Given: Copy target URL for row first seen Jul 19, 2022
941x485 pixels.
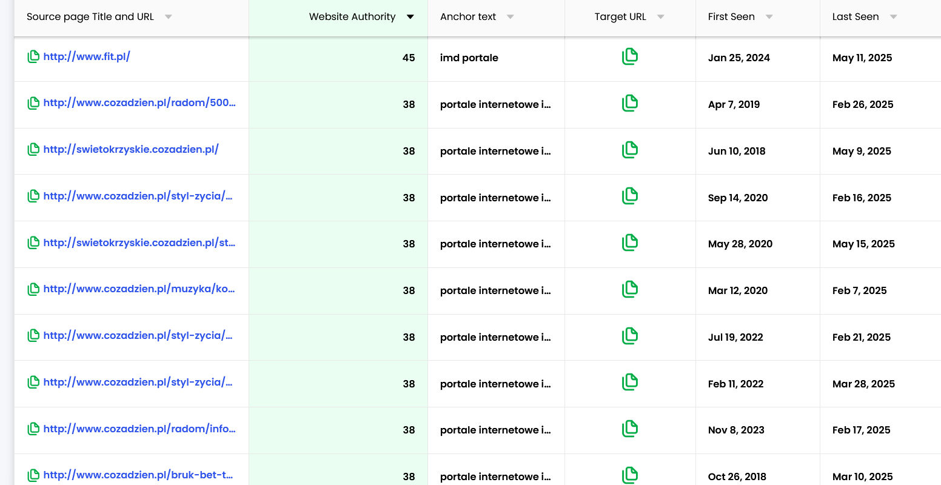Looking at the screenshot, I should point(630,336).
